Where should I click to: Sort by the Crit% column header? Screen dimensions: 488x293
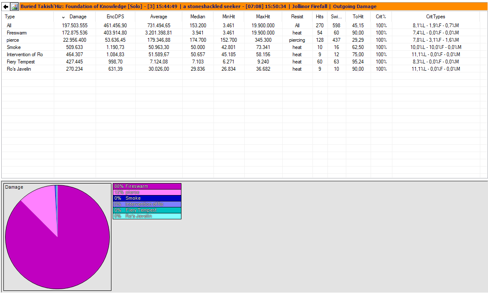pyautogui.click(x=380, y=17)
